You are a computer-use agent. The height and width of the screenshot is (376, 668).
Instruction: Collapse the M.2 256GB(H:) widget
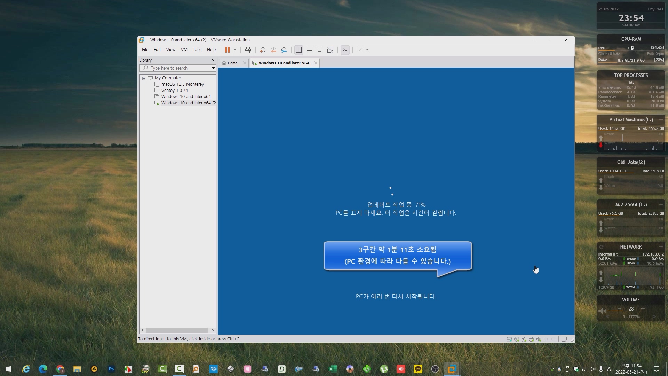[x=661, y=204]
